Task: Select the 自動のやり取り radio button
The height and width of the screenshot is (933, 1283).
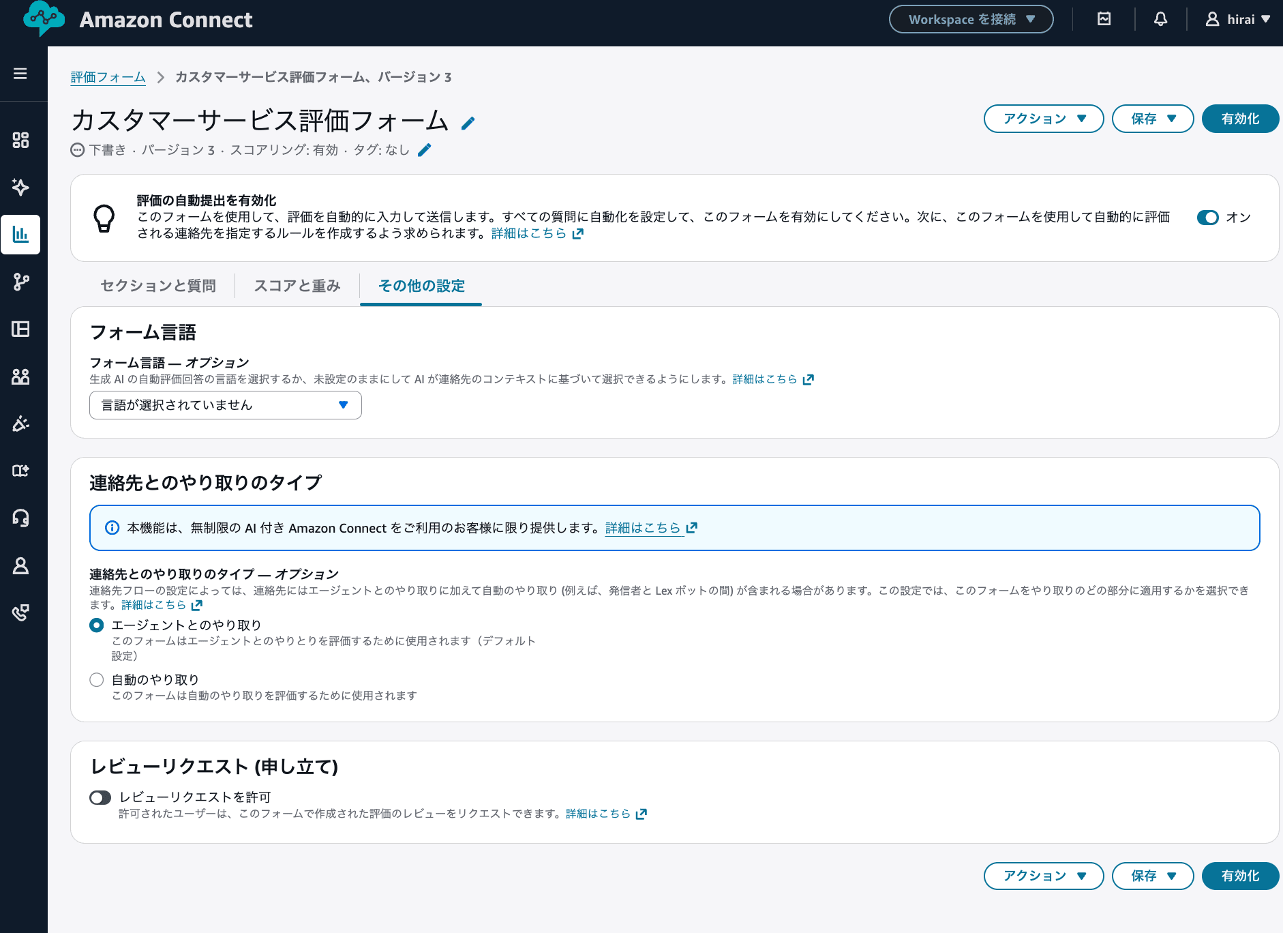Action: pyautogui.click(x=96, y=679)
